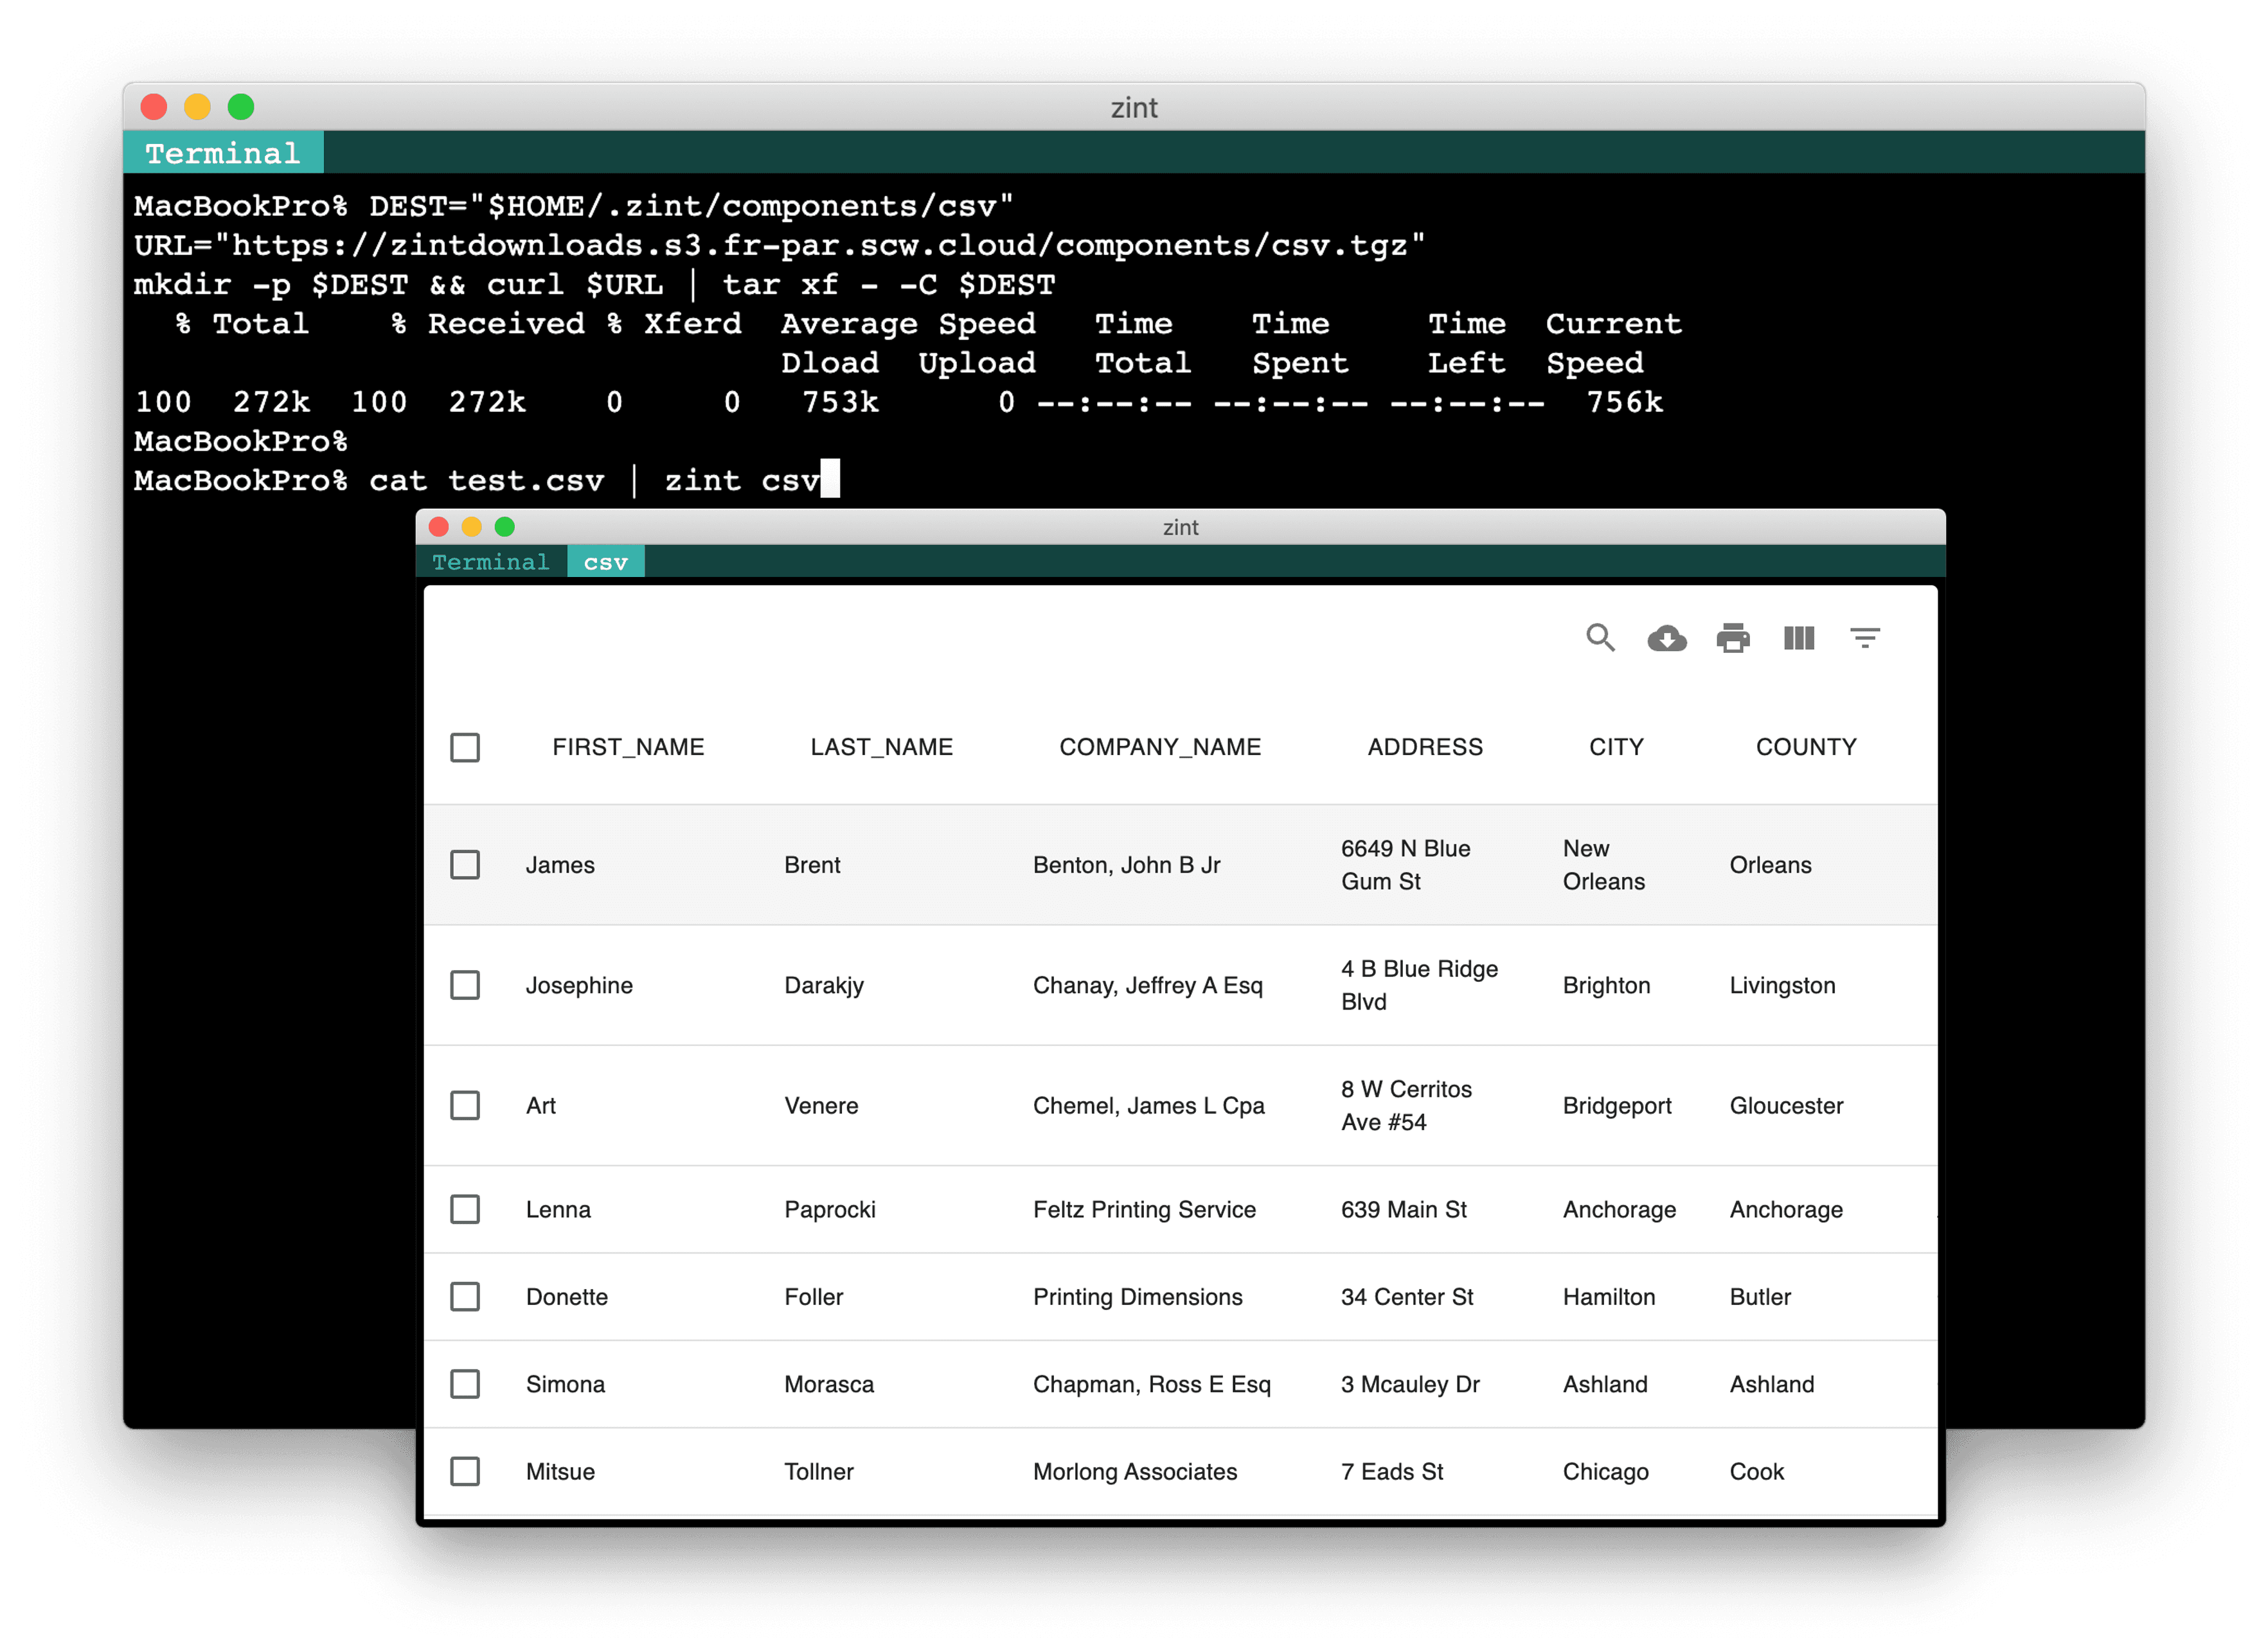The image size is (2268, 1652).
Task: Sort by the FIRST_NAME column header
Action: (x=628, y=747)
